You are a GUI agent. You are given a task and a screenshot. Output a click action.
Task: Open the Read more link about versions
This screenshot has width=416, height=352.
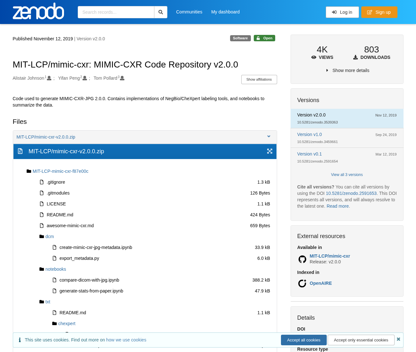click(x=338, y=206)
